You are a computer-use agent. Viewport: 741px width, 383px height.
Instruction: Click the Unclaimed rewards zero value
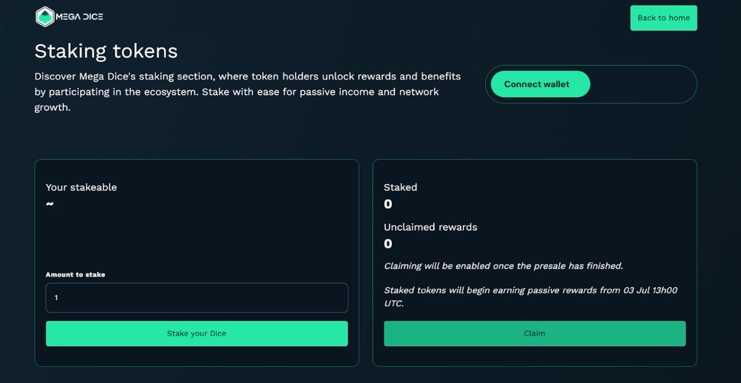tap(388, 244)
